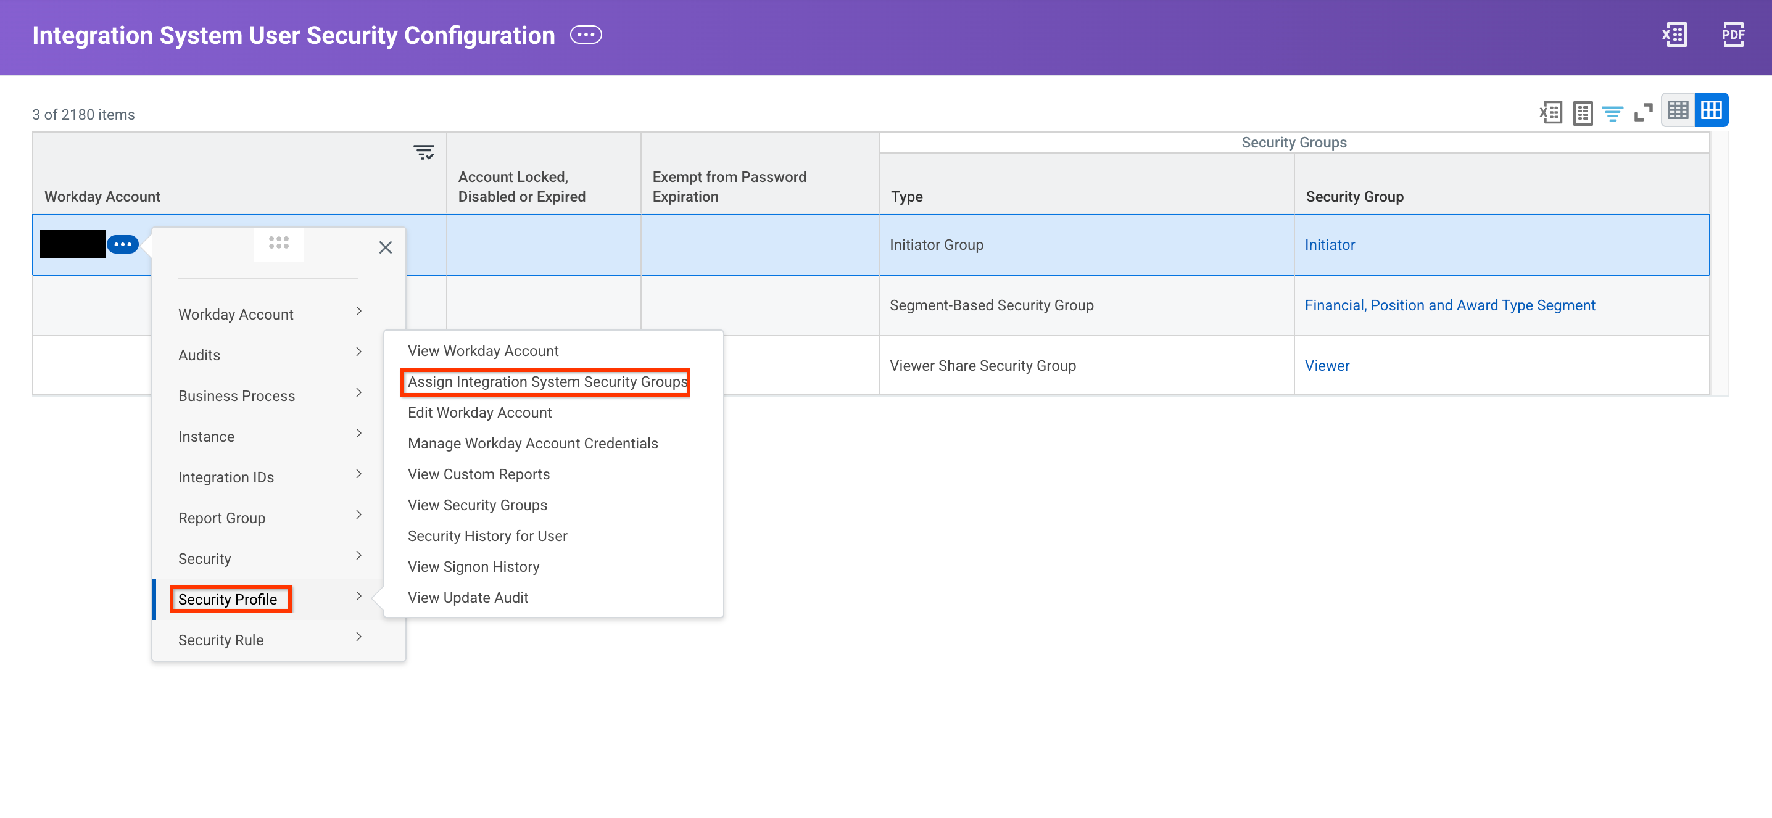Click the Workday Account column filter icon
The width and height of the screenshot is (1772, 818).
tap(424, 152)
